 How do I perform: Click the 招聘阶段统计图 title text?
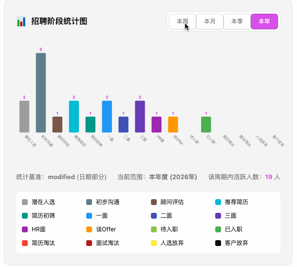click(x=59, y=21)
